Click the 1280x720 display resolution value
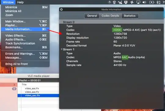The width and height of the screenshot is (165, 111). point(120,38)
